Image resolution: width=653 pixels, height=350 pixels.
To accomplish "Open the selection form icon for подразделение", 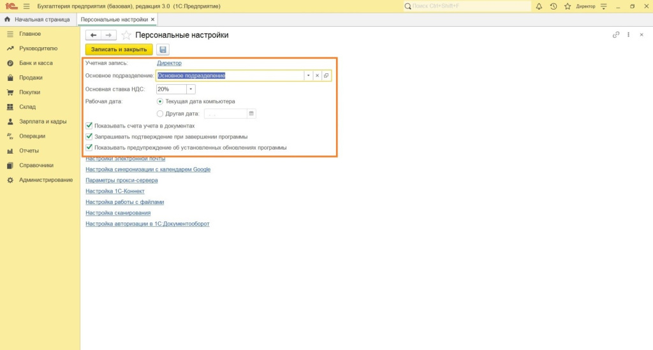I will [326, 75].
